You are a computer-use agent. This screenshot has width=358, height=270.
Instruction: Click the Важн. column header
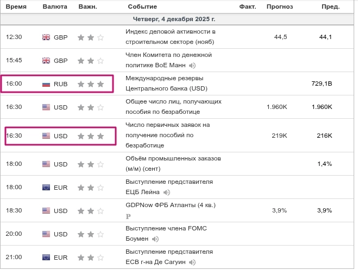pos(89,7)
